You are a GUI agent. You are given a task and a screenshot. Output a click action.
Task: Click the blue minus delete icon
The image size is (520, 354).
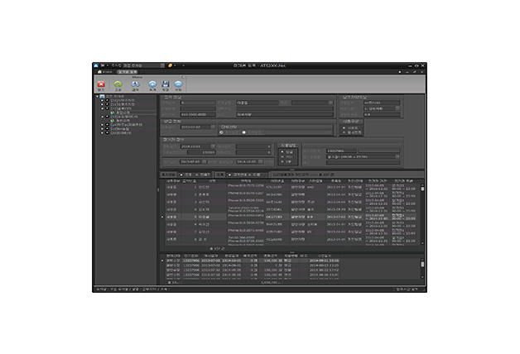pyautogui.click(x=178, y=84)
